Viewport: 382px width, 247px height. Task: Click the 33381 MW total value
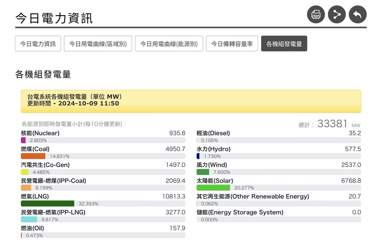[332, 124]
